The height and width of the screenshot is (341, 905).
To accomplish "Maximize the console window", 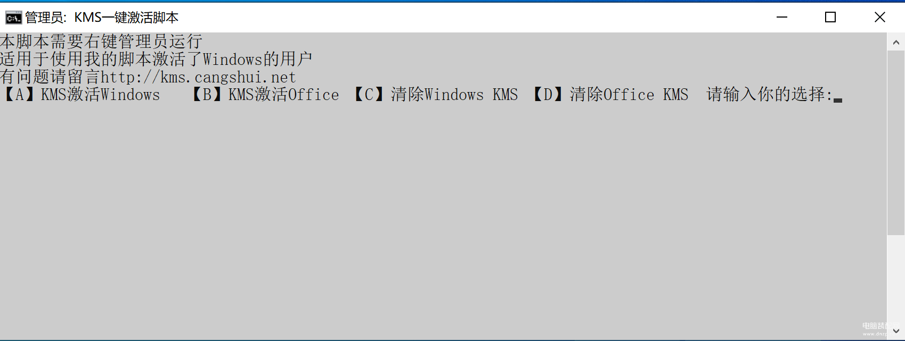I will (x=830, y=17).
